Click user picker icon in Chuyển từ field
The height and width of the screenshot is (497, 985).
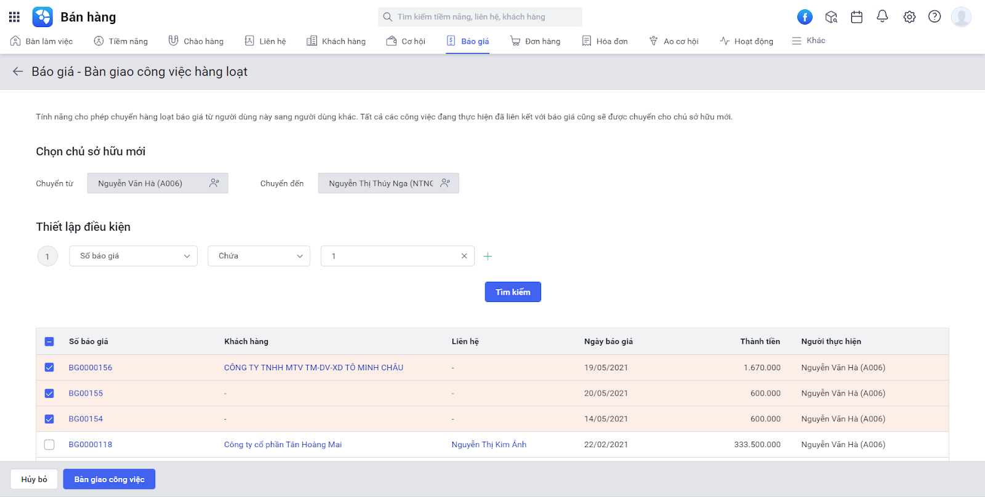pos(214,183)
